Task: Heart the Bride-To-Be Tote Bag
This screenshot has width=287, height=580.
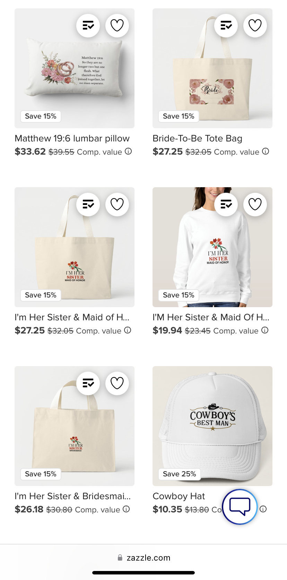Action: [x=255, y=25]
